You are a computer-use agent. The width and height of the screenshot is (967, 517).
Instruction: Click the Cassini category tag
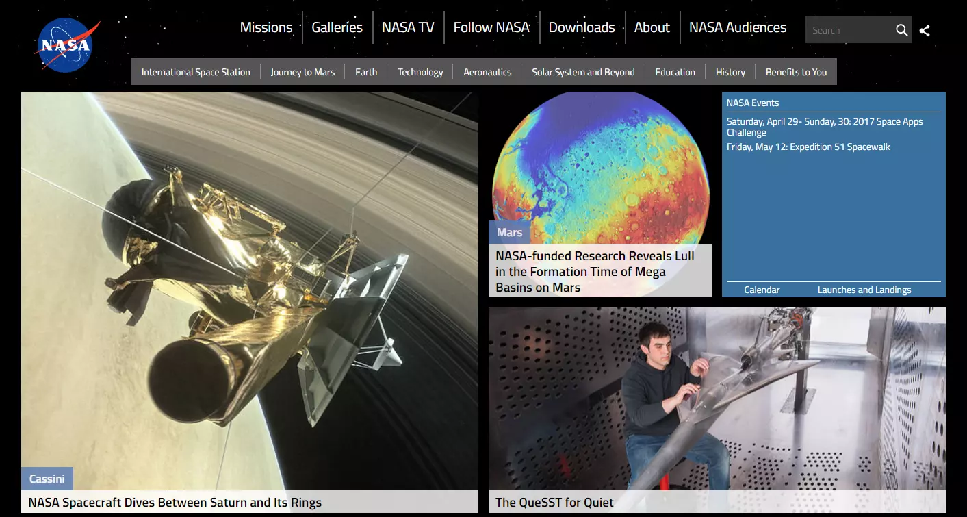point(47,479)
